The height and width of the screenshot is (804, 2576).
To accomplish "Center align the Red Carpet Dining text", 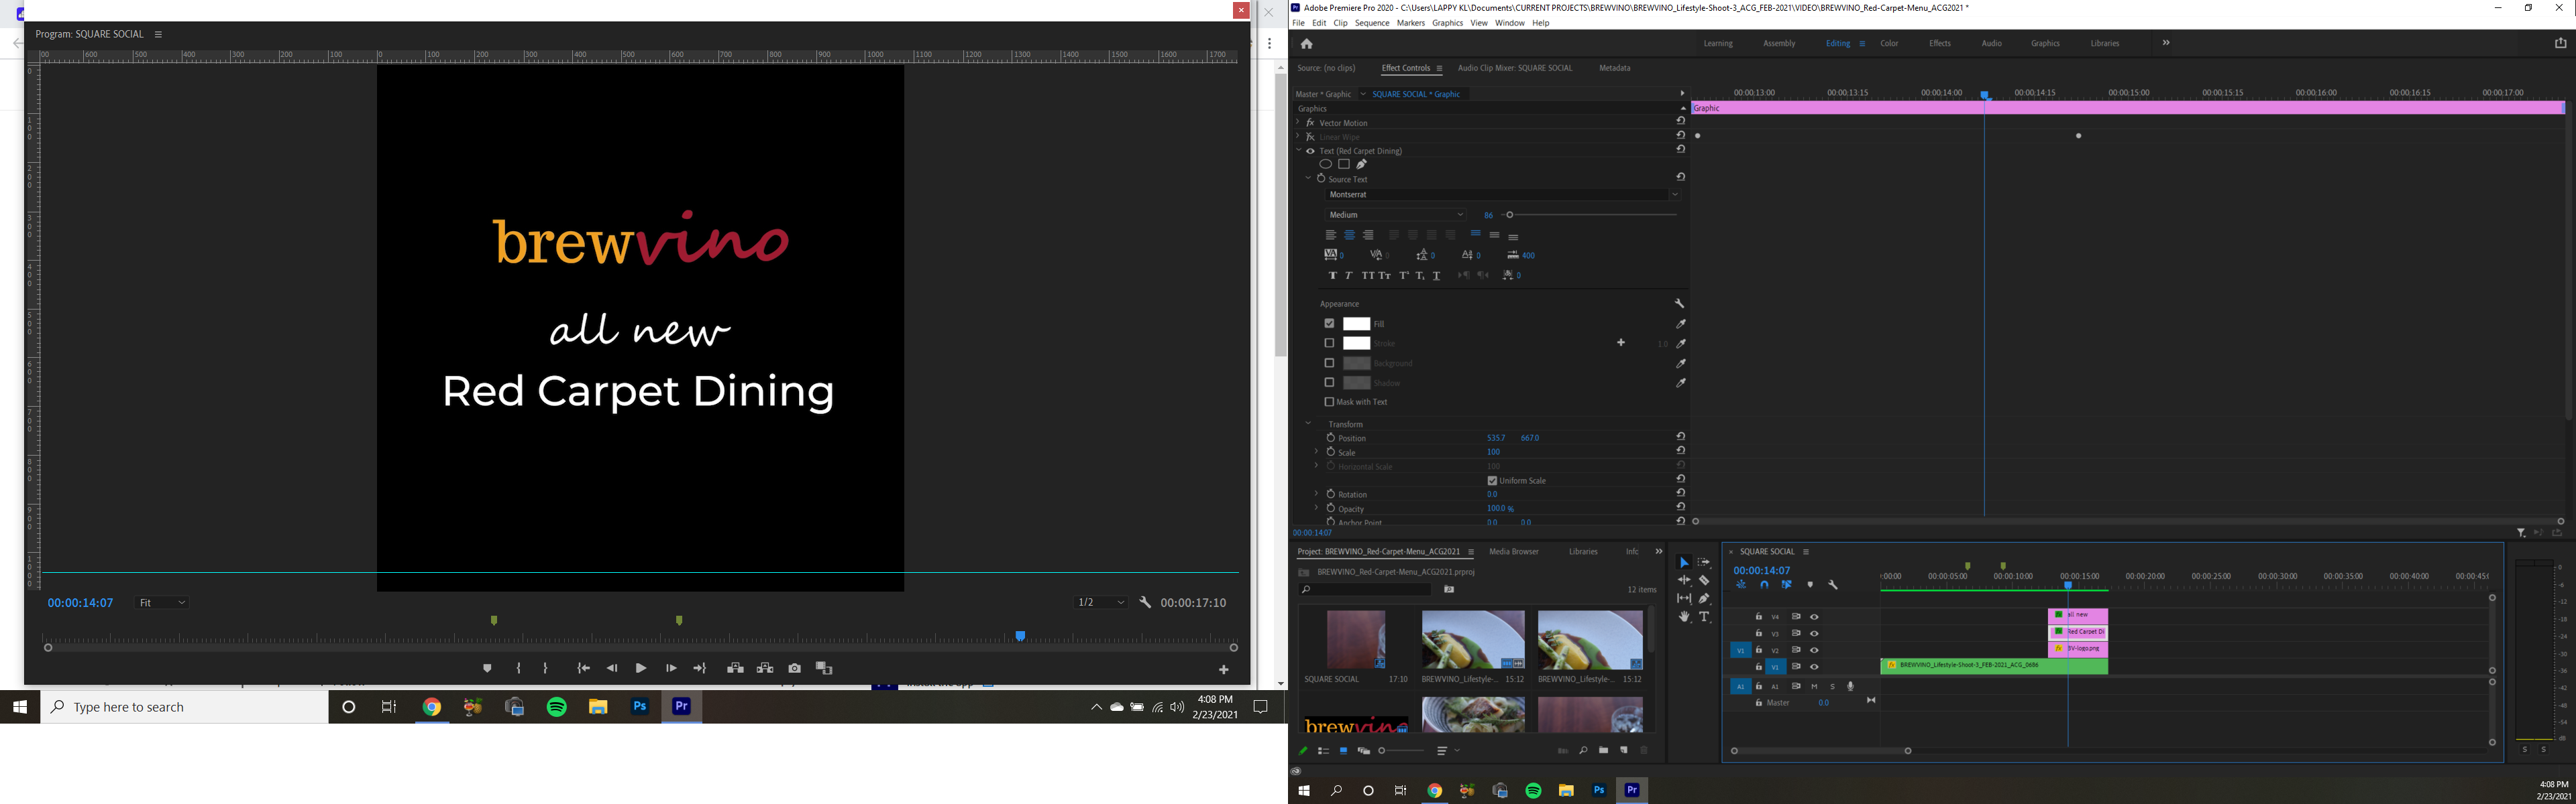I will [x=1349, y=236].
